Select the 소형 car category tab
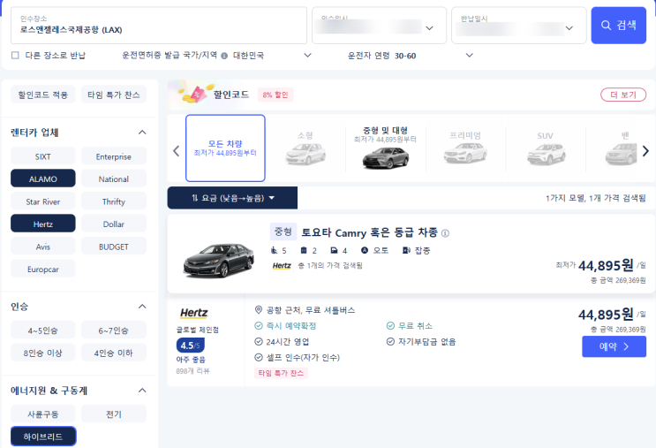The width and height of the screenshot is (656, 448). pyautogui.click(x=305, y=148)
